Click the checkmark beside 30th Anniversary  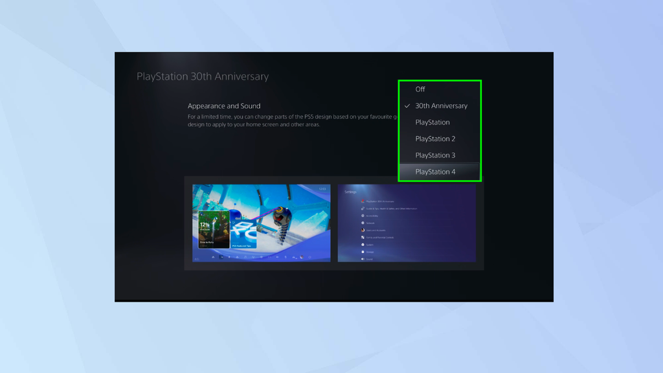[408, 106]
